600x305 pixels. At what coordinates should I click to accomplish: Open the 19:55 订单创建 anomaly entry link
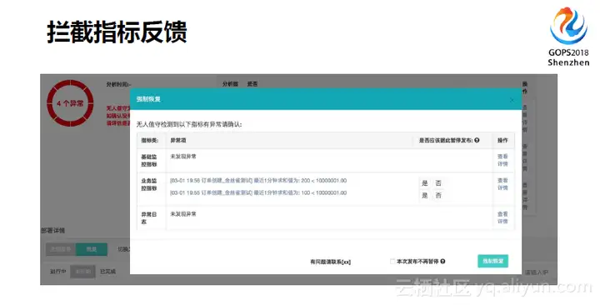coord(258,192)
